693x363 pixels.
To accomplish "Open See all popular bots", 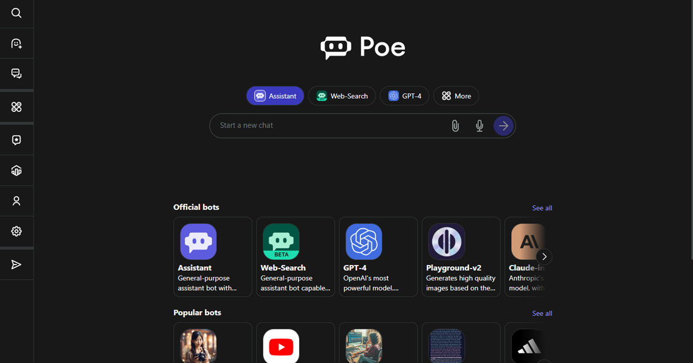I will pos(542,313).
